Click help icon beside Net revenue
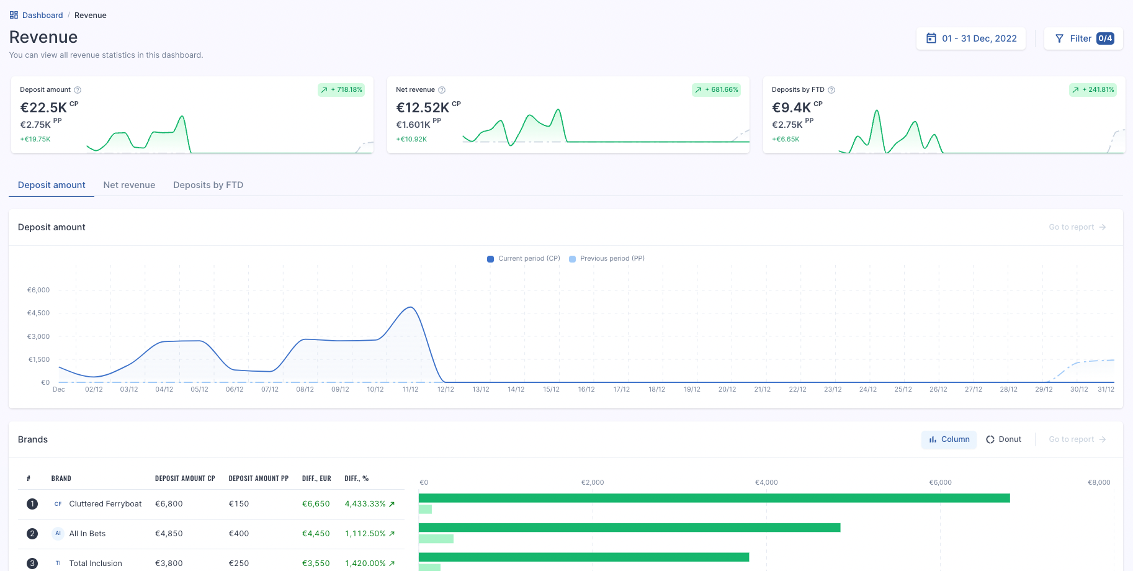The height and width of the screenshot is (571, 1133). [442, 90]
